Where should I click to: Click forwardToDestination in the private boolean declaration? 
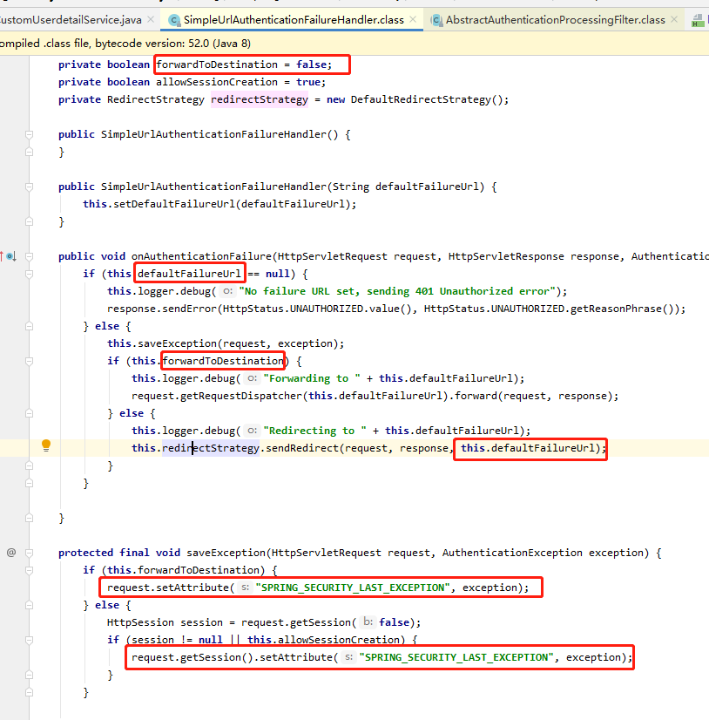[x=217, y=65]
